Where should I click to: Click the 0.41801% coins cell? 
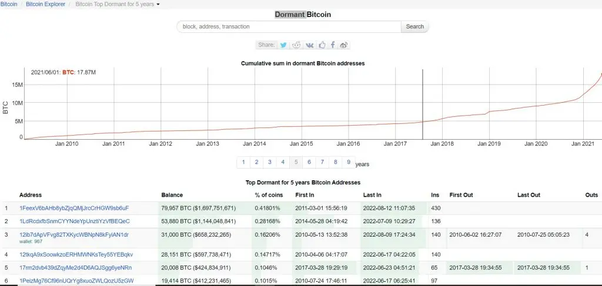pyautogui.click(x=267, y=208)
